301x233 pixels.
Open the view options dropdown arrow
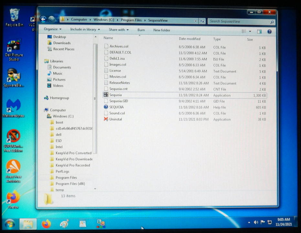[250, 31]
